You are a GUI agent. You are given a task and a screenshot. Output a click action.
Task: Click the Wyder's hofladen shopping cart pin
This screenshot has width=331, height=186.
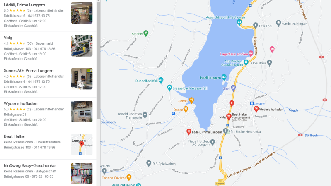[x=256, y=109]
